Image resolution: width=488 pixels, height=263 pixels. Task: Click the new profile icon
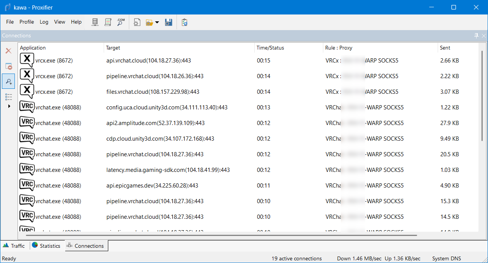coord(137,22)
